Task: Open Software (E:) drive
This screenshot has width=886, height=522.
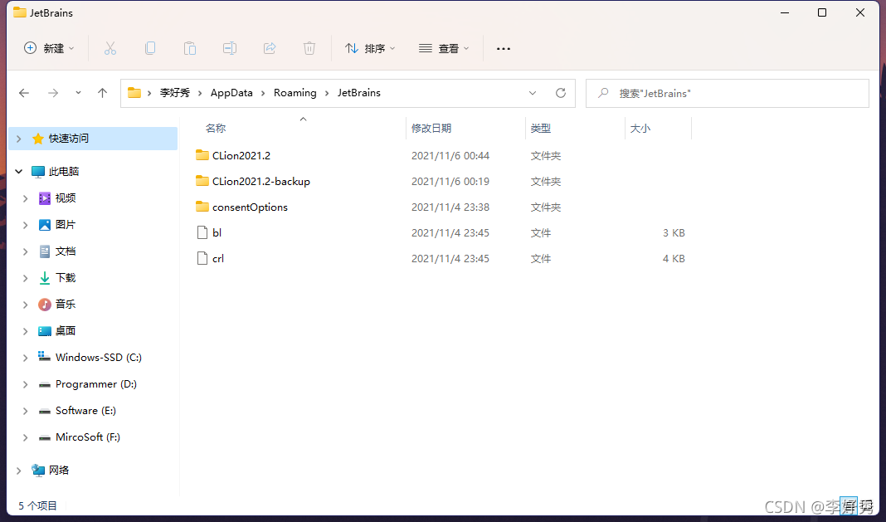Action: pos(85,411)
